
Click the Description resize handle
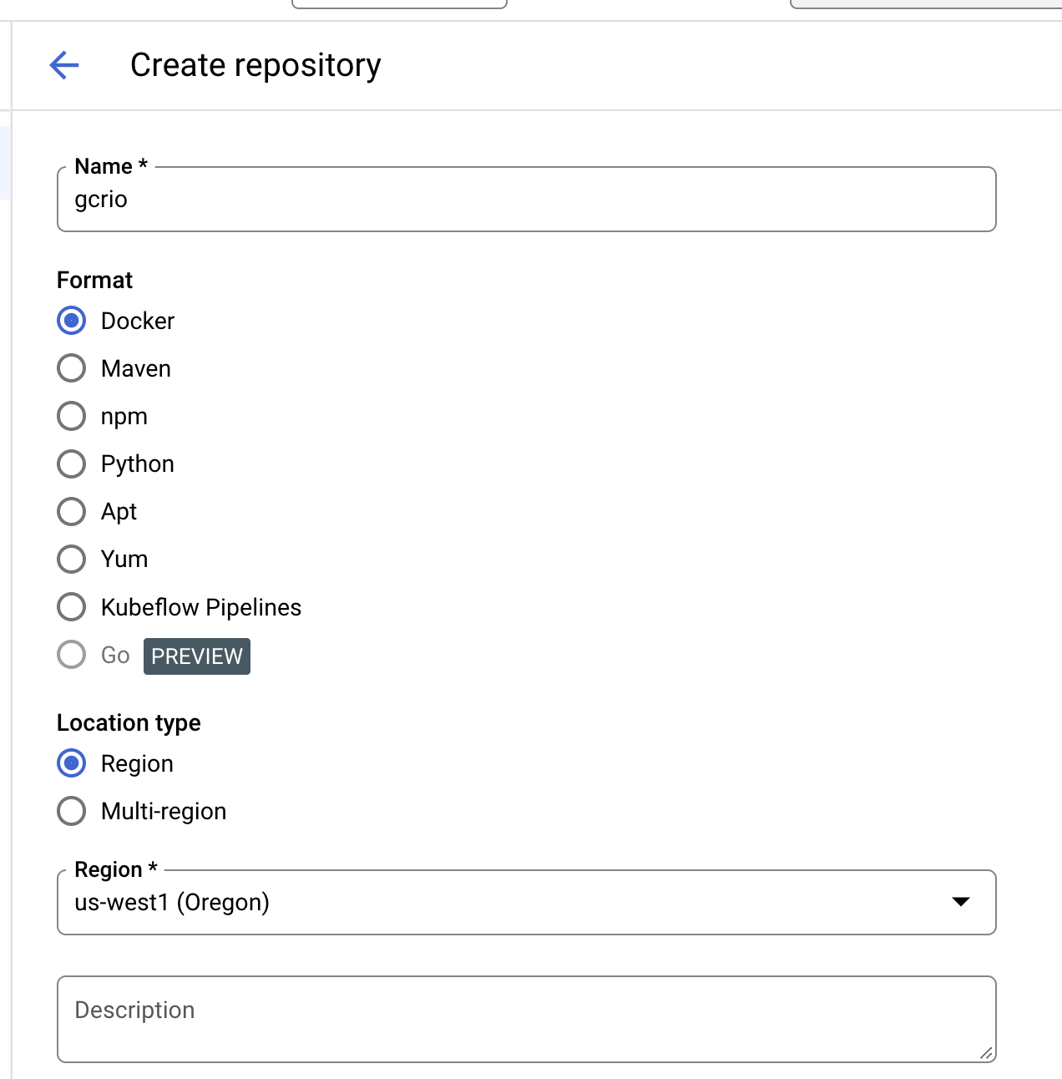pyautogui.click(x=988, y=1054)
